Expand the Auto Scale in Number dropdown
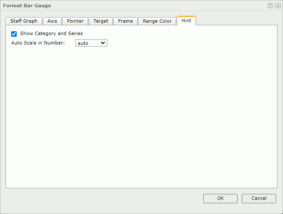283x214 pixels. 91,43
